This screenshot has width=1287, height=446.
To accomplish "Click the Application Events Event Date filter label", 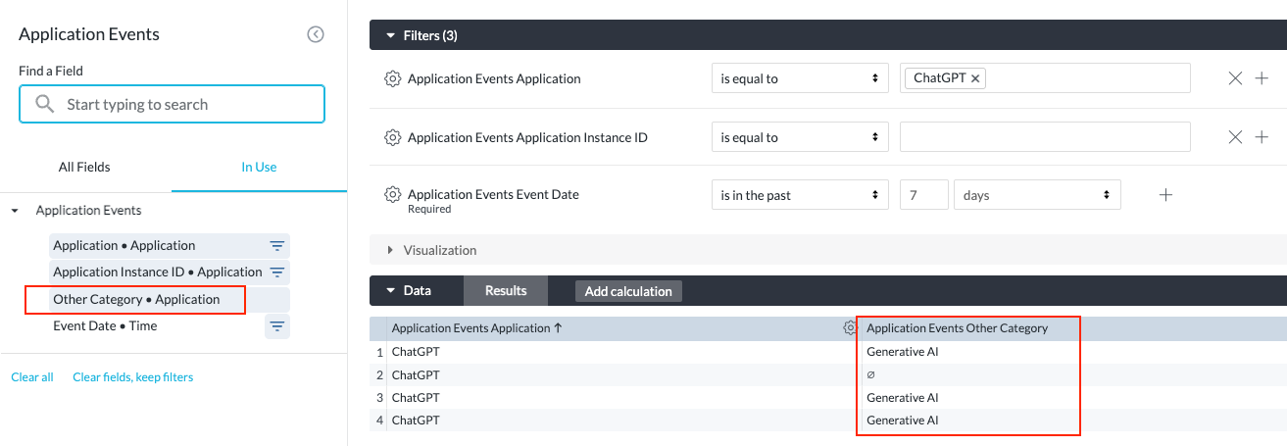I will (x=493, y=194).
